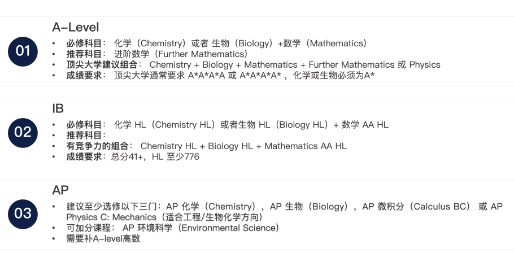Select the A-Level section heading

pos(75,27)
